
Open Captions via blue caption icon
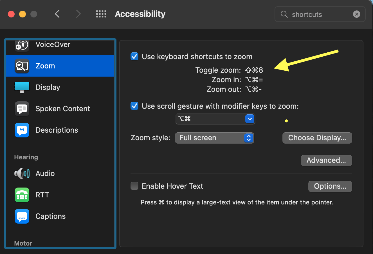[22, 216]
